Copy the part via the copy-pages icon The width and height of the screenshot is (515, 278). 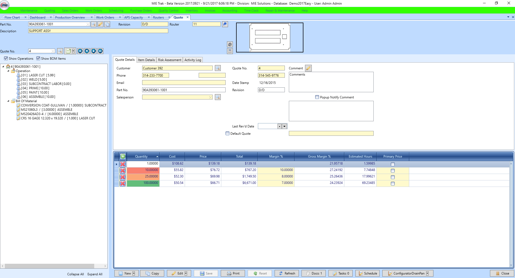point(107,24)
